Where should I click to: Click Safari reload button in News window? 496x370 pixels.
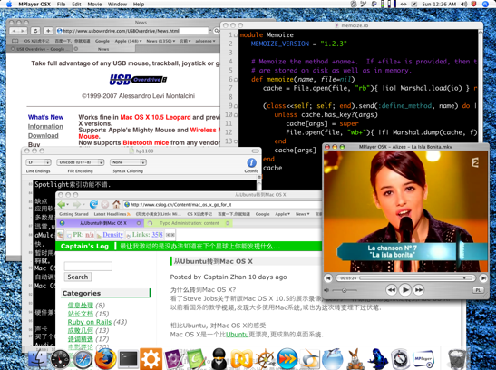pos(35,31)
